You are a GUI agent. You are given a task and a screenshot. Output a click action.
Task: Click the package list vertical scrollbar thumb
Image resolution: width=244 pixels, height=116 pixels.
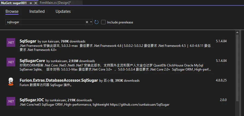pos(237,68)
